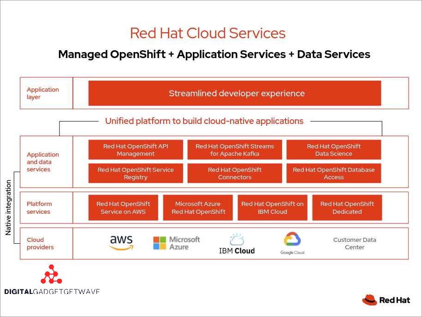This screenshot has width=422, height=317.
Task: Click Red Hat OpenShift on IBM Cloud
Action: pos(272,208)
